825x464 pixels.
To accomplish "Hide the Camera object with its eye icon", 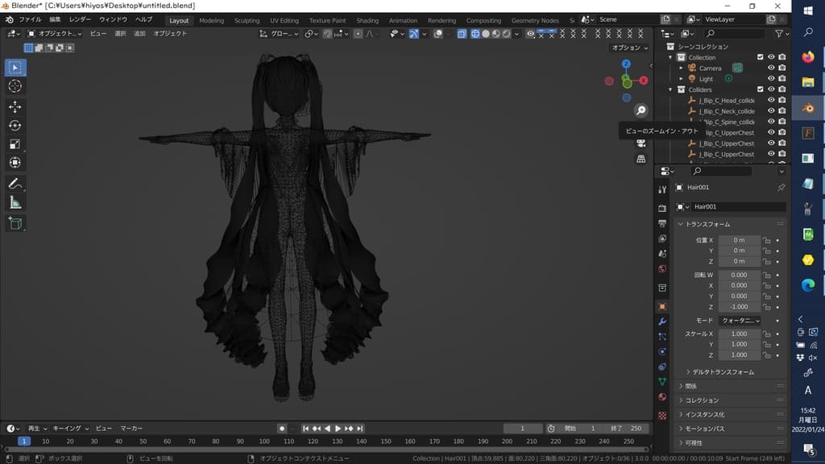I will tap(771, 68).
